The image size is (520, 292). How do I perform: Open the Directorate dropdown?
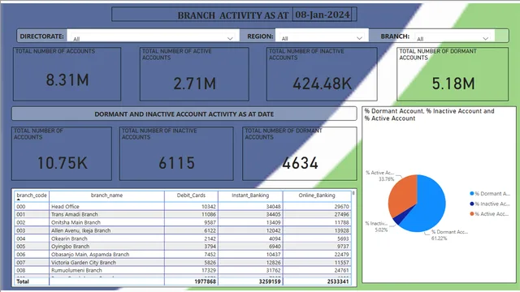pos(153,36)
